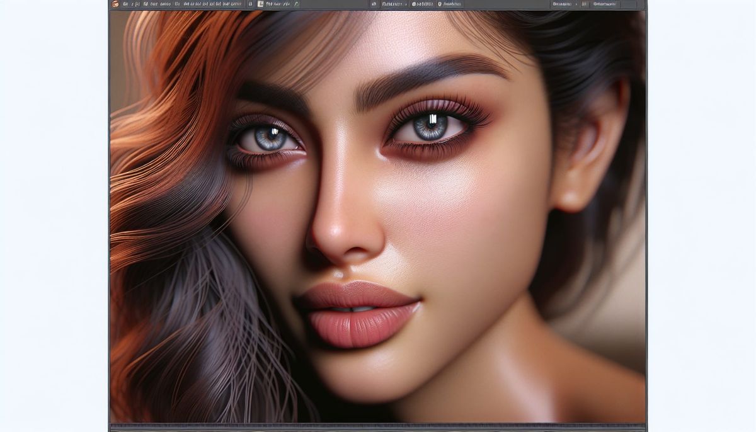Screen dimensions: 756x432
Task: Click the third text label in center toolbar
Action: pos(452,4)
